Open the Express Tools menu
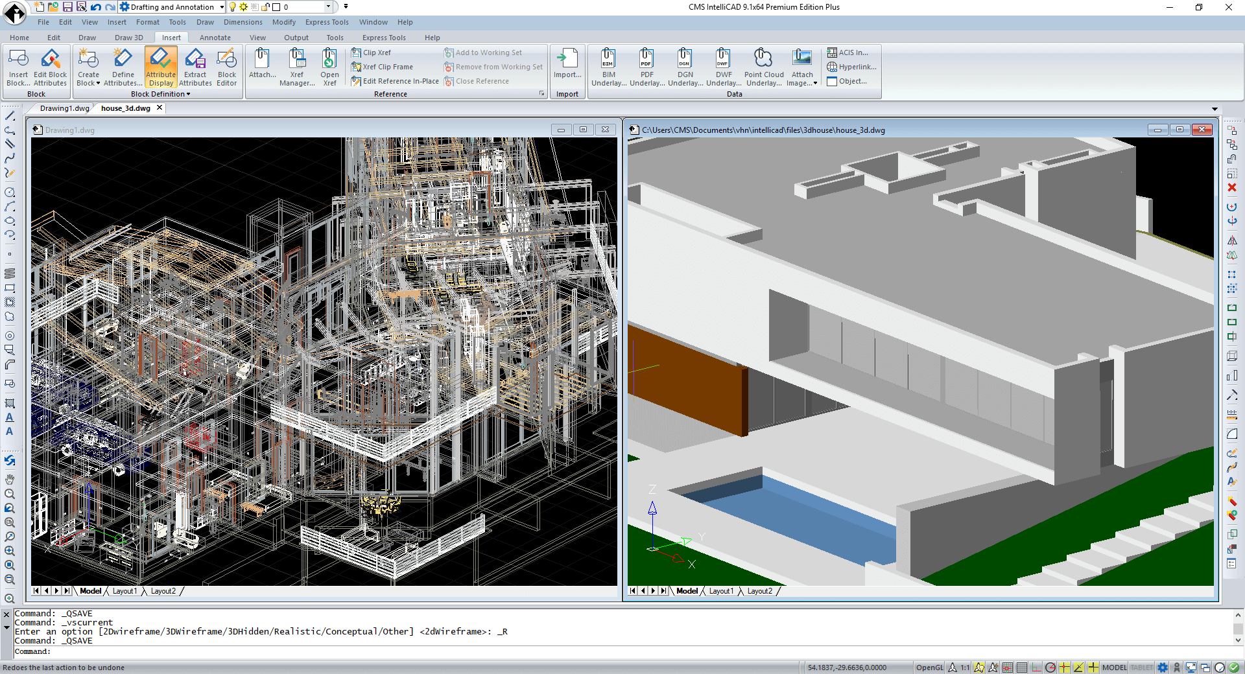The image size is (1245, 674). (327, 22)
